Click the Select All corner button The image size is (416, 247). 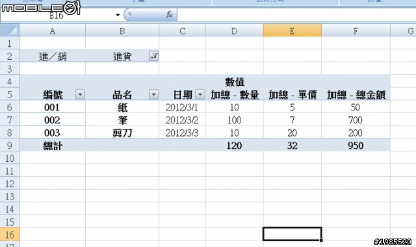click(x=10, y=31)
